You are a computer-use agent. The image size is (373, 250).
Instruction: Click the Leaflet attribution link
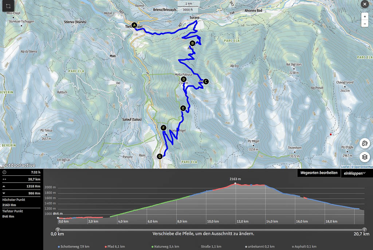coord(345,167)
